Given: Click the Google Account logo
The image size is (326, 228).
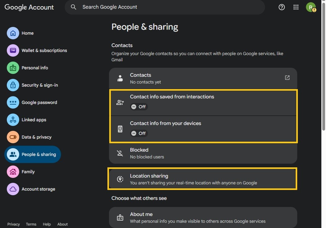Looking at the screenshot, I should coord(29,7).
